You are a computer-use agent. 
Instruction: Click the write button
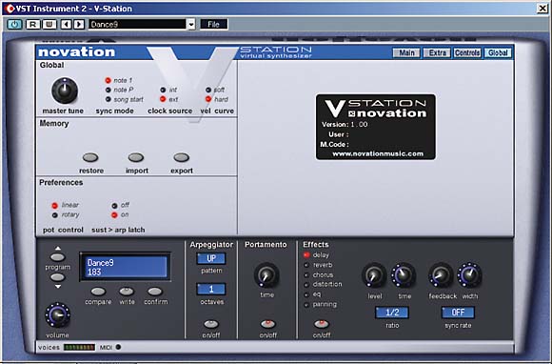coord(127,292)
